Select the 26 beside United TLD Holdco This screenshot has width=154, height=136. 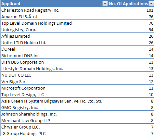point(131,43)
